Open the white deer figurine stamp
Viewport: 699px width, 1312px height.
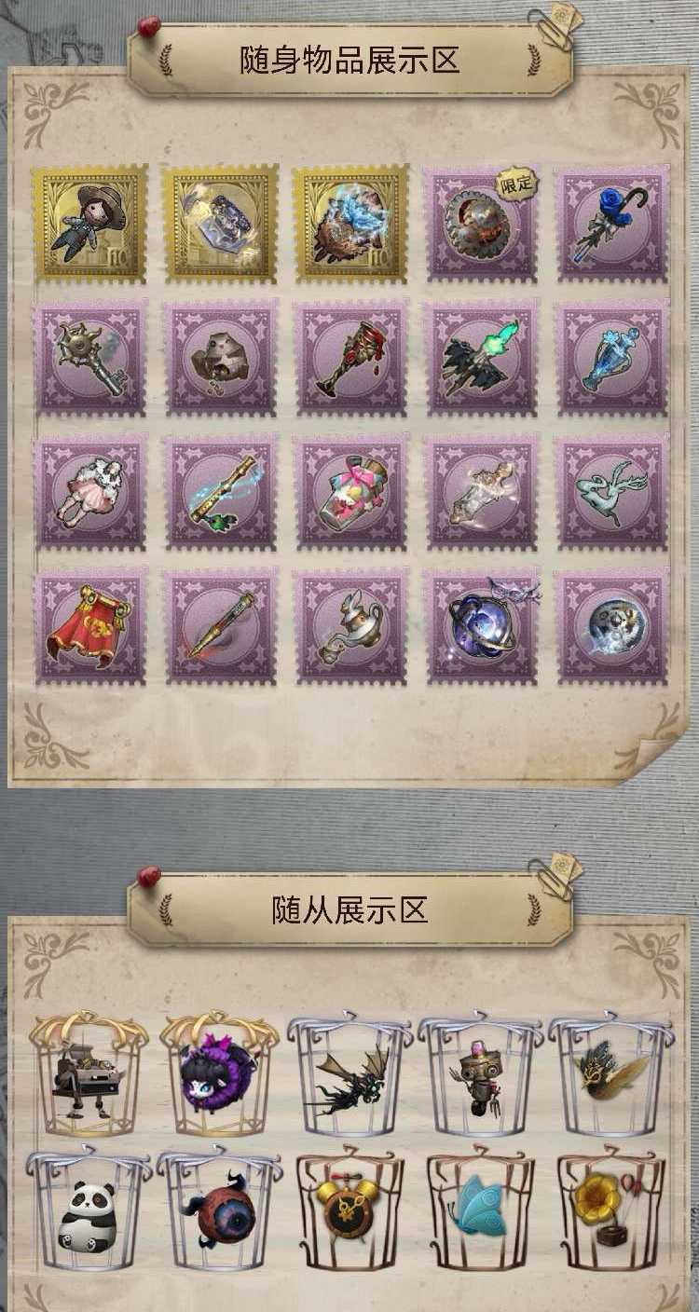pyautogui.click(x=611, y=491)
